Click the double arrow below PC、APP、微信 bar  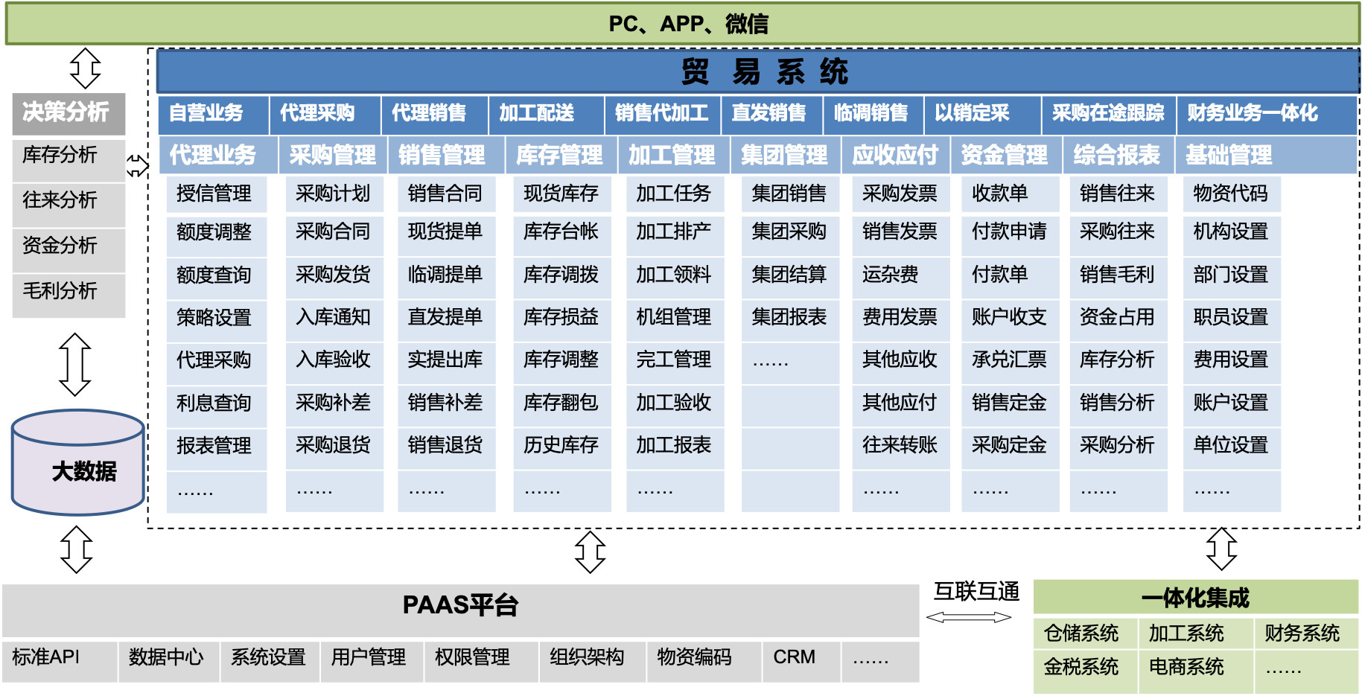click(85, 68)
